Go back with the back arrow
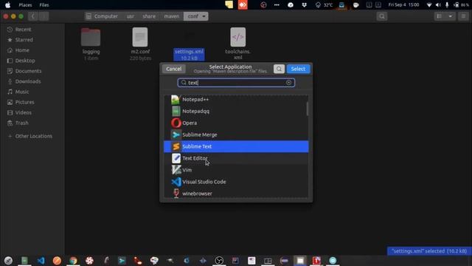 coord(32,16)
